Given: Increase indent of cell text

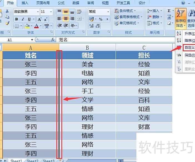Looking at the screenshot, I should pos(66,26).
